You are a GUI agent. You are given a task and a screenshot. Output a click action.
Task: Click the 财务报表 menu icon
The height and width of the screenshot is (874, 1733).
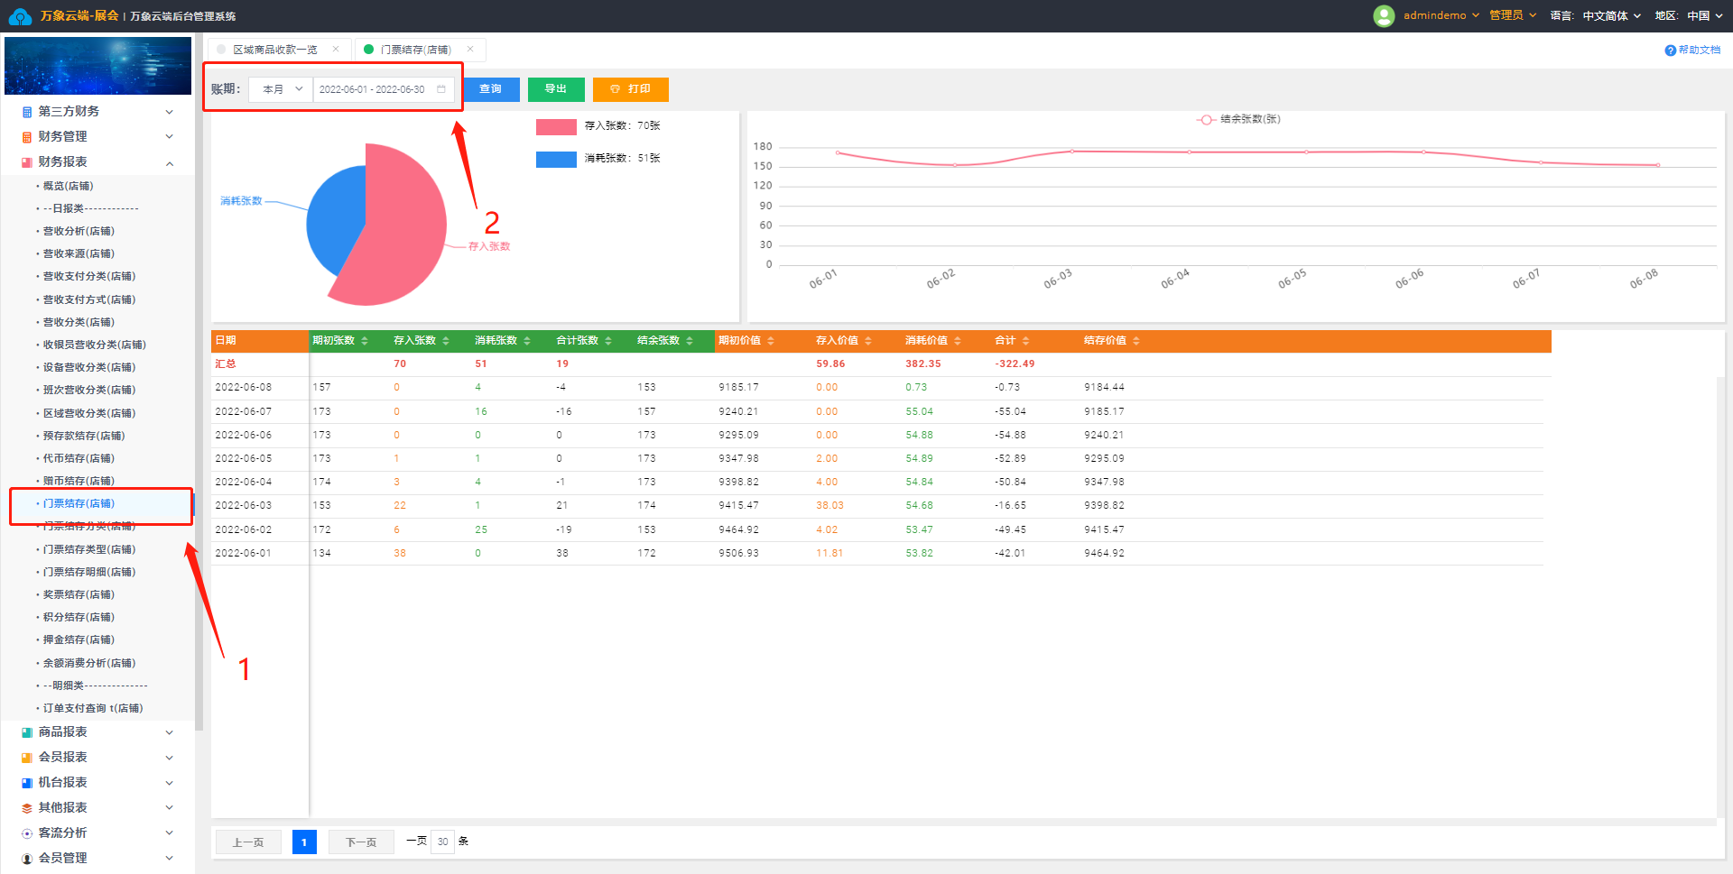pos(27,162)
